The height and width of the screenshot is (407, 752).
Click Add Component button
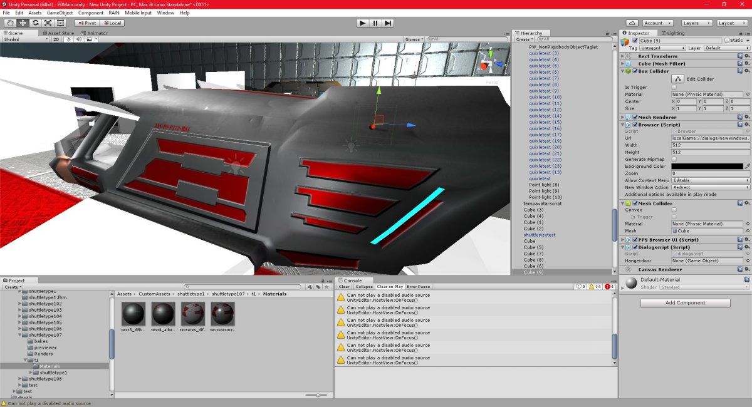pos(686,303)
